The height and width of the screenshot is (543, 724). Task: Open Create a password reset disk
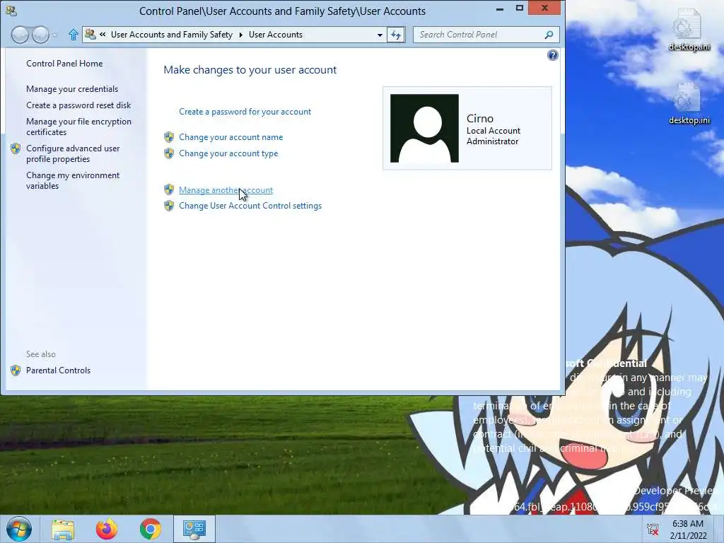click(x=78, y=105)
